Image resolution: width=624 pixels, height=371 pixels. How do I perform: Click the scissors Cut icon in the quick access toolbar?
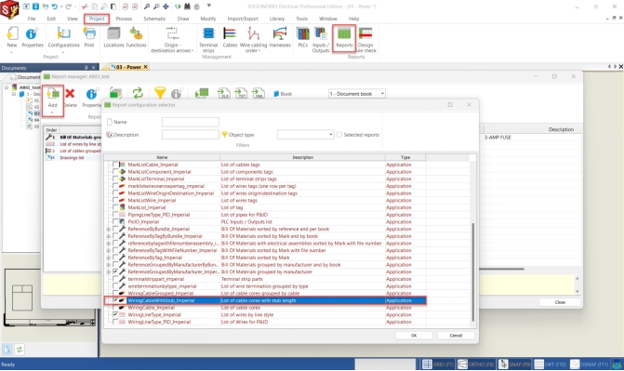[85, 7]
